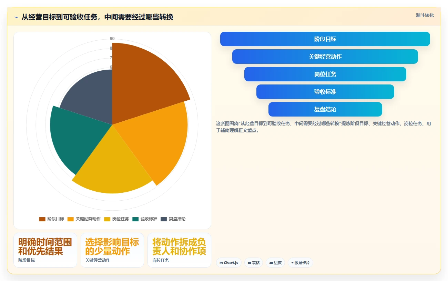This screenshot has width=448, height=281.
Task: Click the 关键经营动作 caption under the second card
Action: [x=98, y=260]
